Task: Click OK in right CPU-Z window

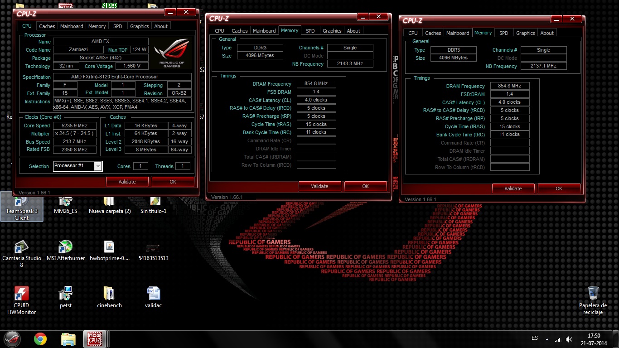Action: [559, 188]
